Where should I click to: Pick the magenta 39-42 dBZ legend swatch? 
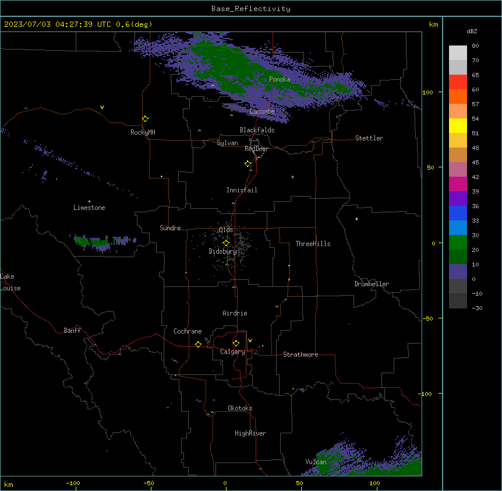pyautogui.click(x=458, y=184)
